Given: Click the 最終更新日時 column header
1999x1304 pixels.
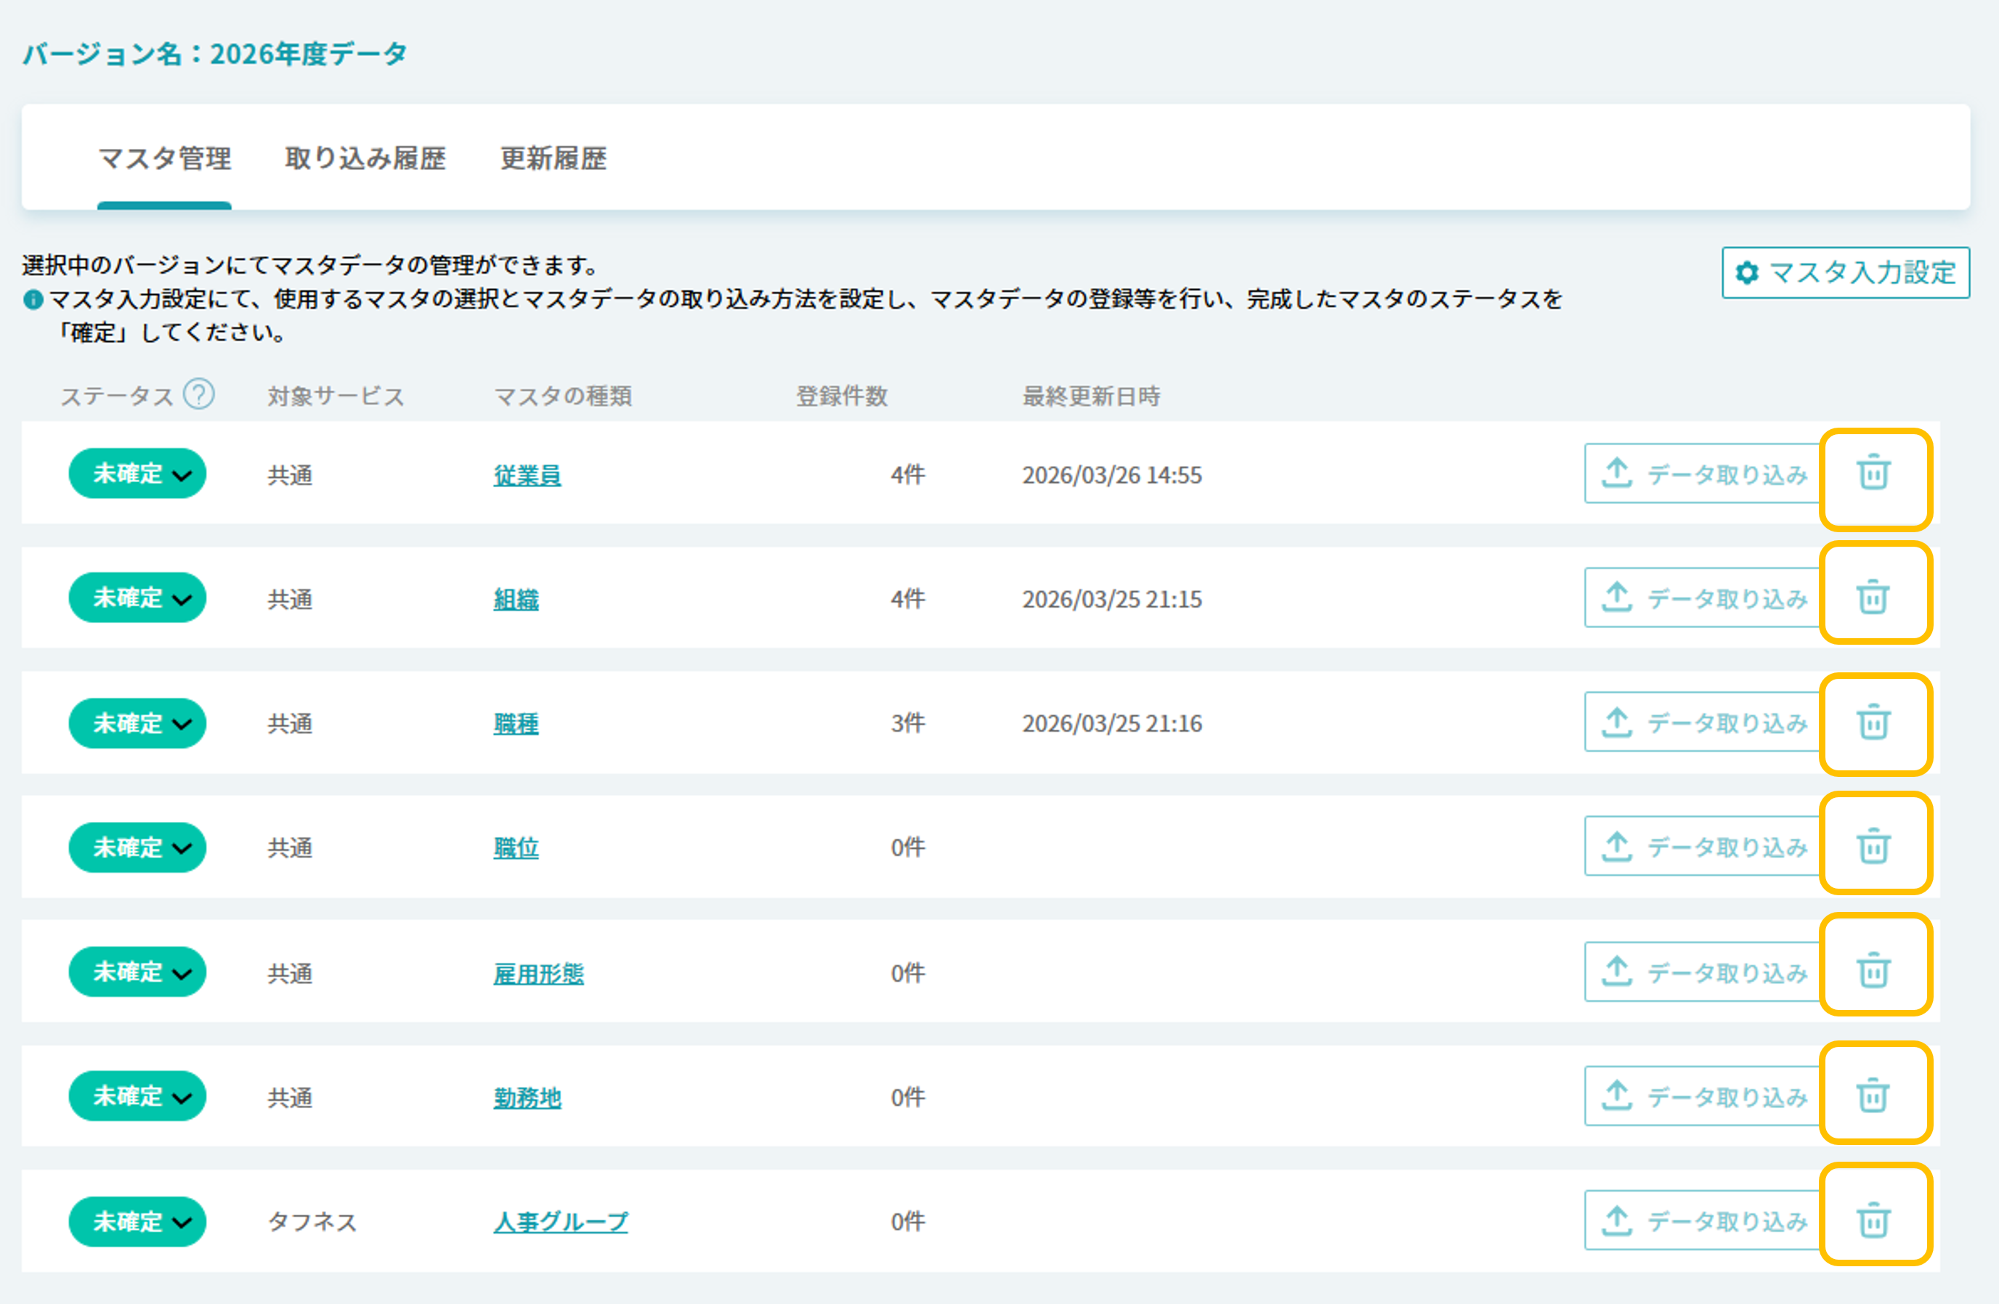Looking at the screenshot, I should pos(1091,396).
